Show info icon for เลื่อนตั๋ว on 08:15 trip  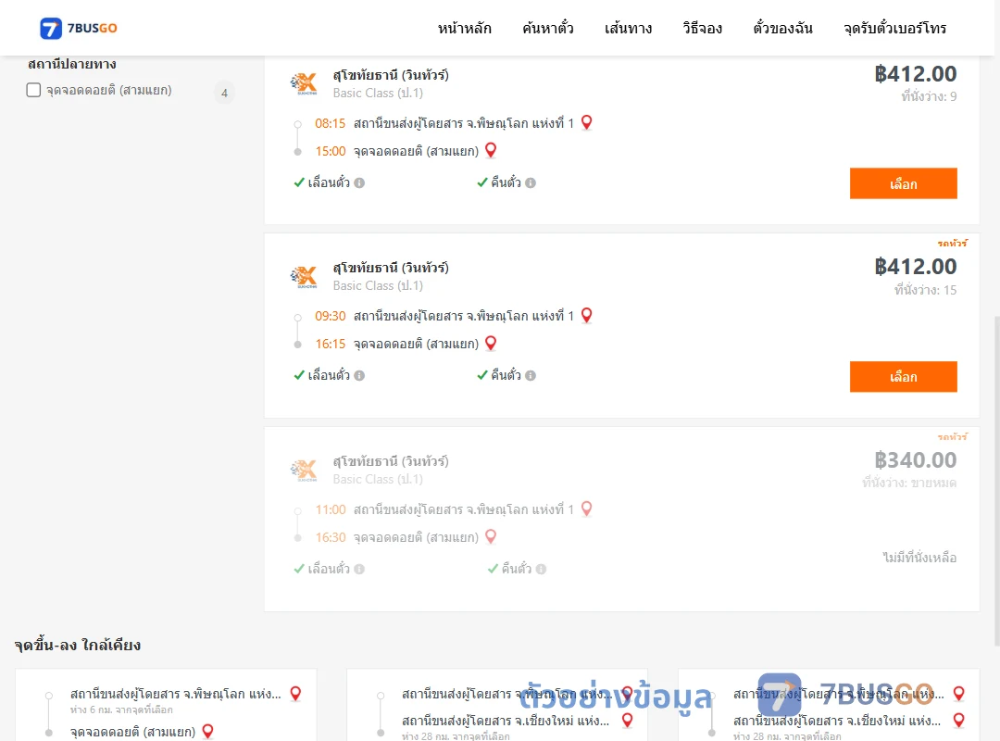point(359,183)
